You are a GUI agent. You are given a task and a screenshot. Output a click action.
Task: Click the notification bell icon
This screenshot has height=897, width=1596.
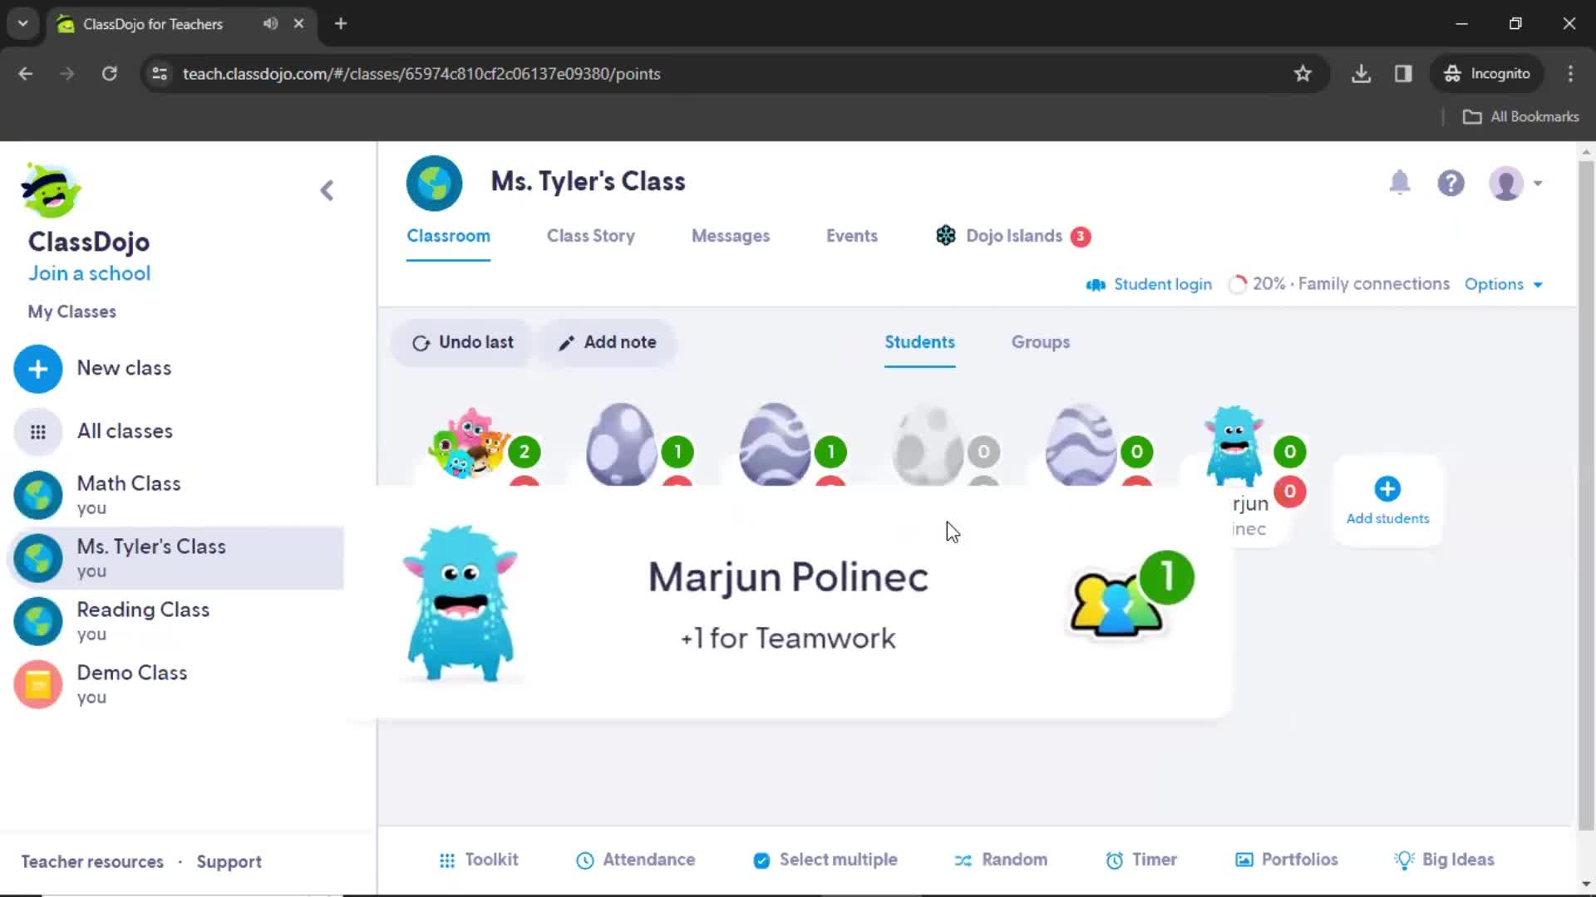coord(1400,183)
